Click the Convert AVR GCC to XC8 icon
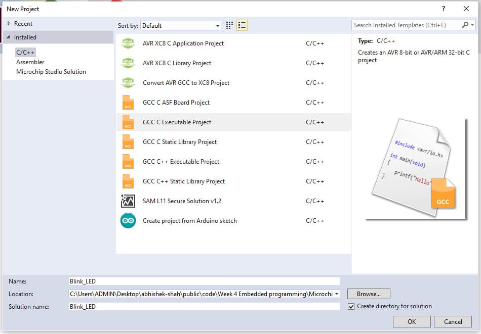Screen dimensions: 481x334 point(128,83)
